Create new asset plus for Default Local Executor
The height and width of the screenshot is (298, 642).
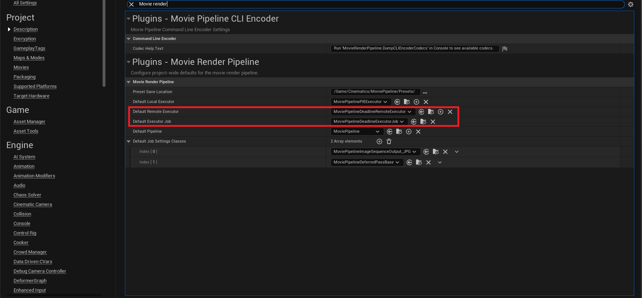[416, 102]
